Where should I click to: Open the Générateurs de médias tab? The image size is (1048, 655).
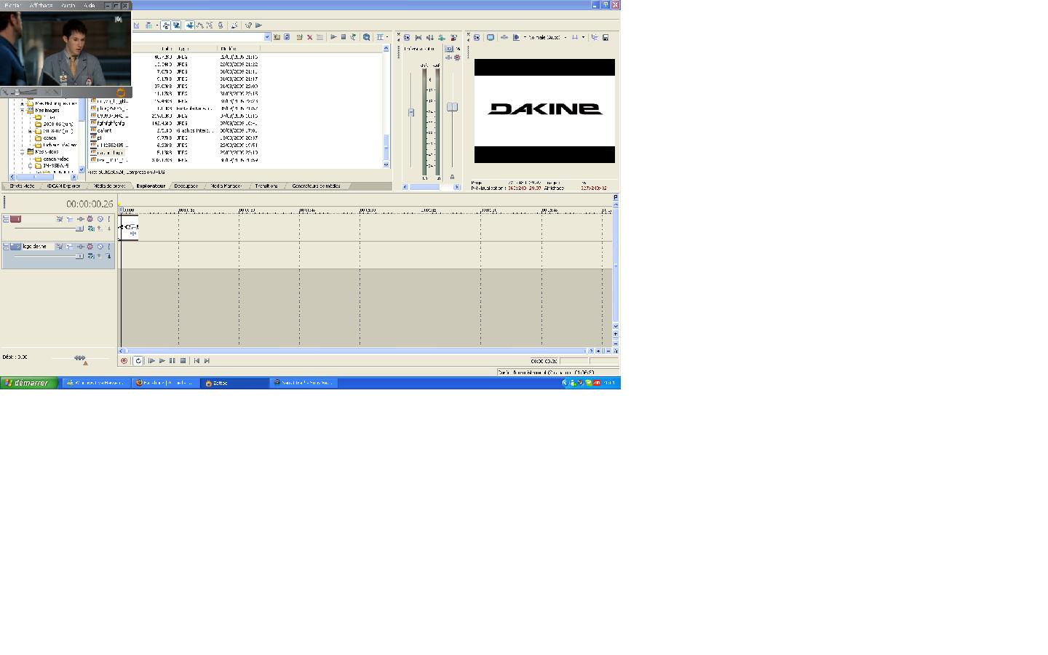coord(316,186)
